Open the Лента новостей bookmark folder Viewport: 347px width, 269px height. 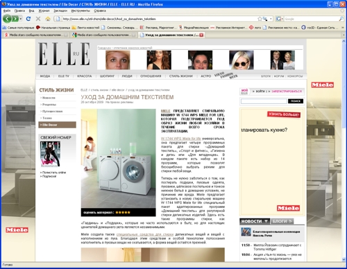pyautogui.click(x=85, y=28)
